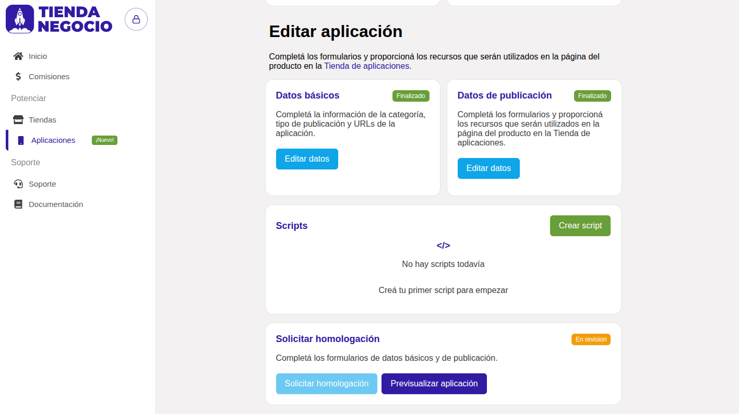The width and height of the screenshot is (739, 414).
Task: Click the En revision status badge
Action: [591, 339]
